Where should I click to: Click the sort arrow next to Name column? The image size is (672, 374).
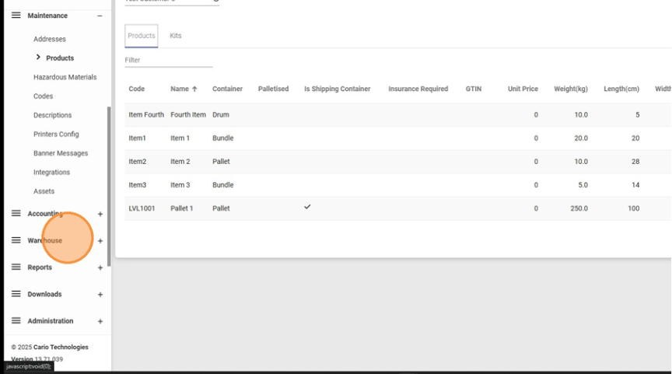[194, 89]
